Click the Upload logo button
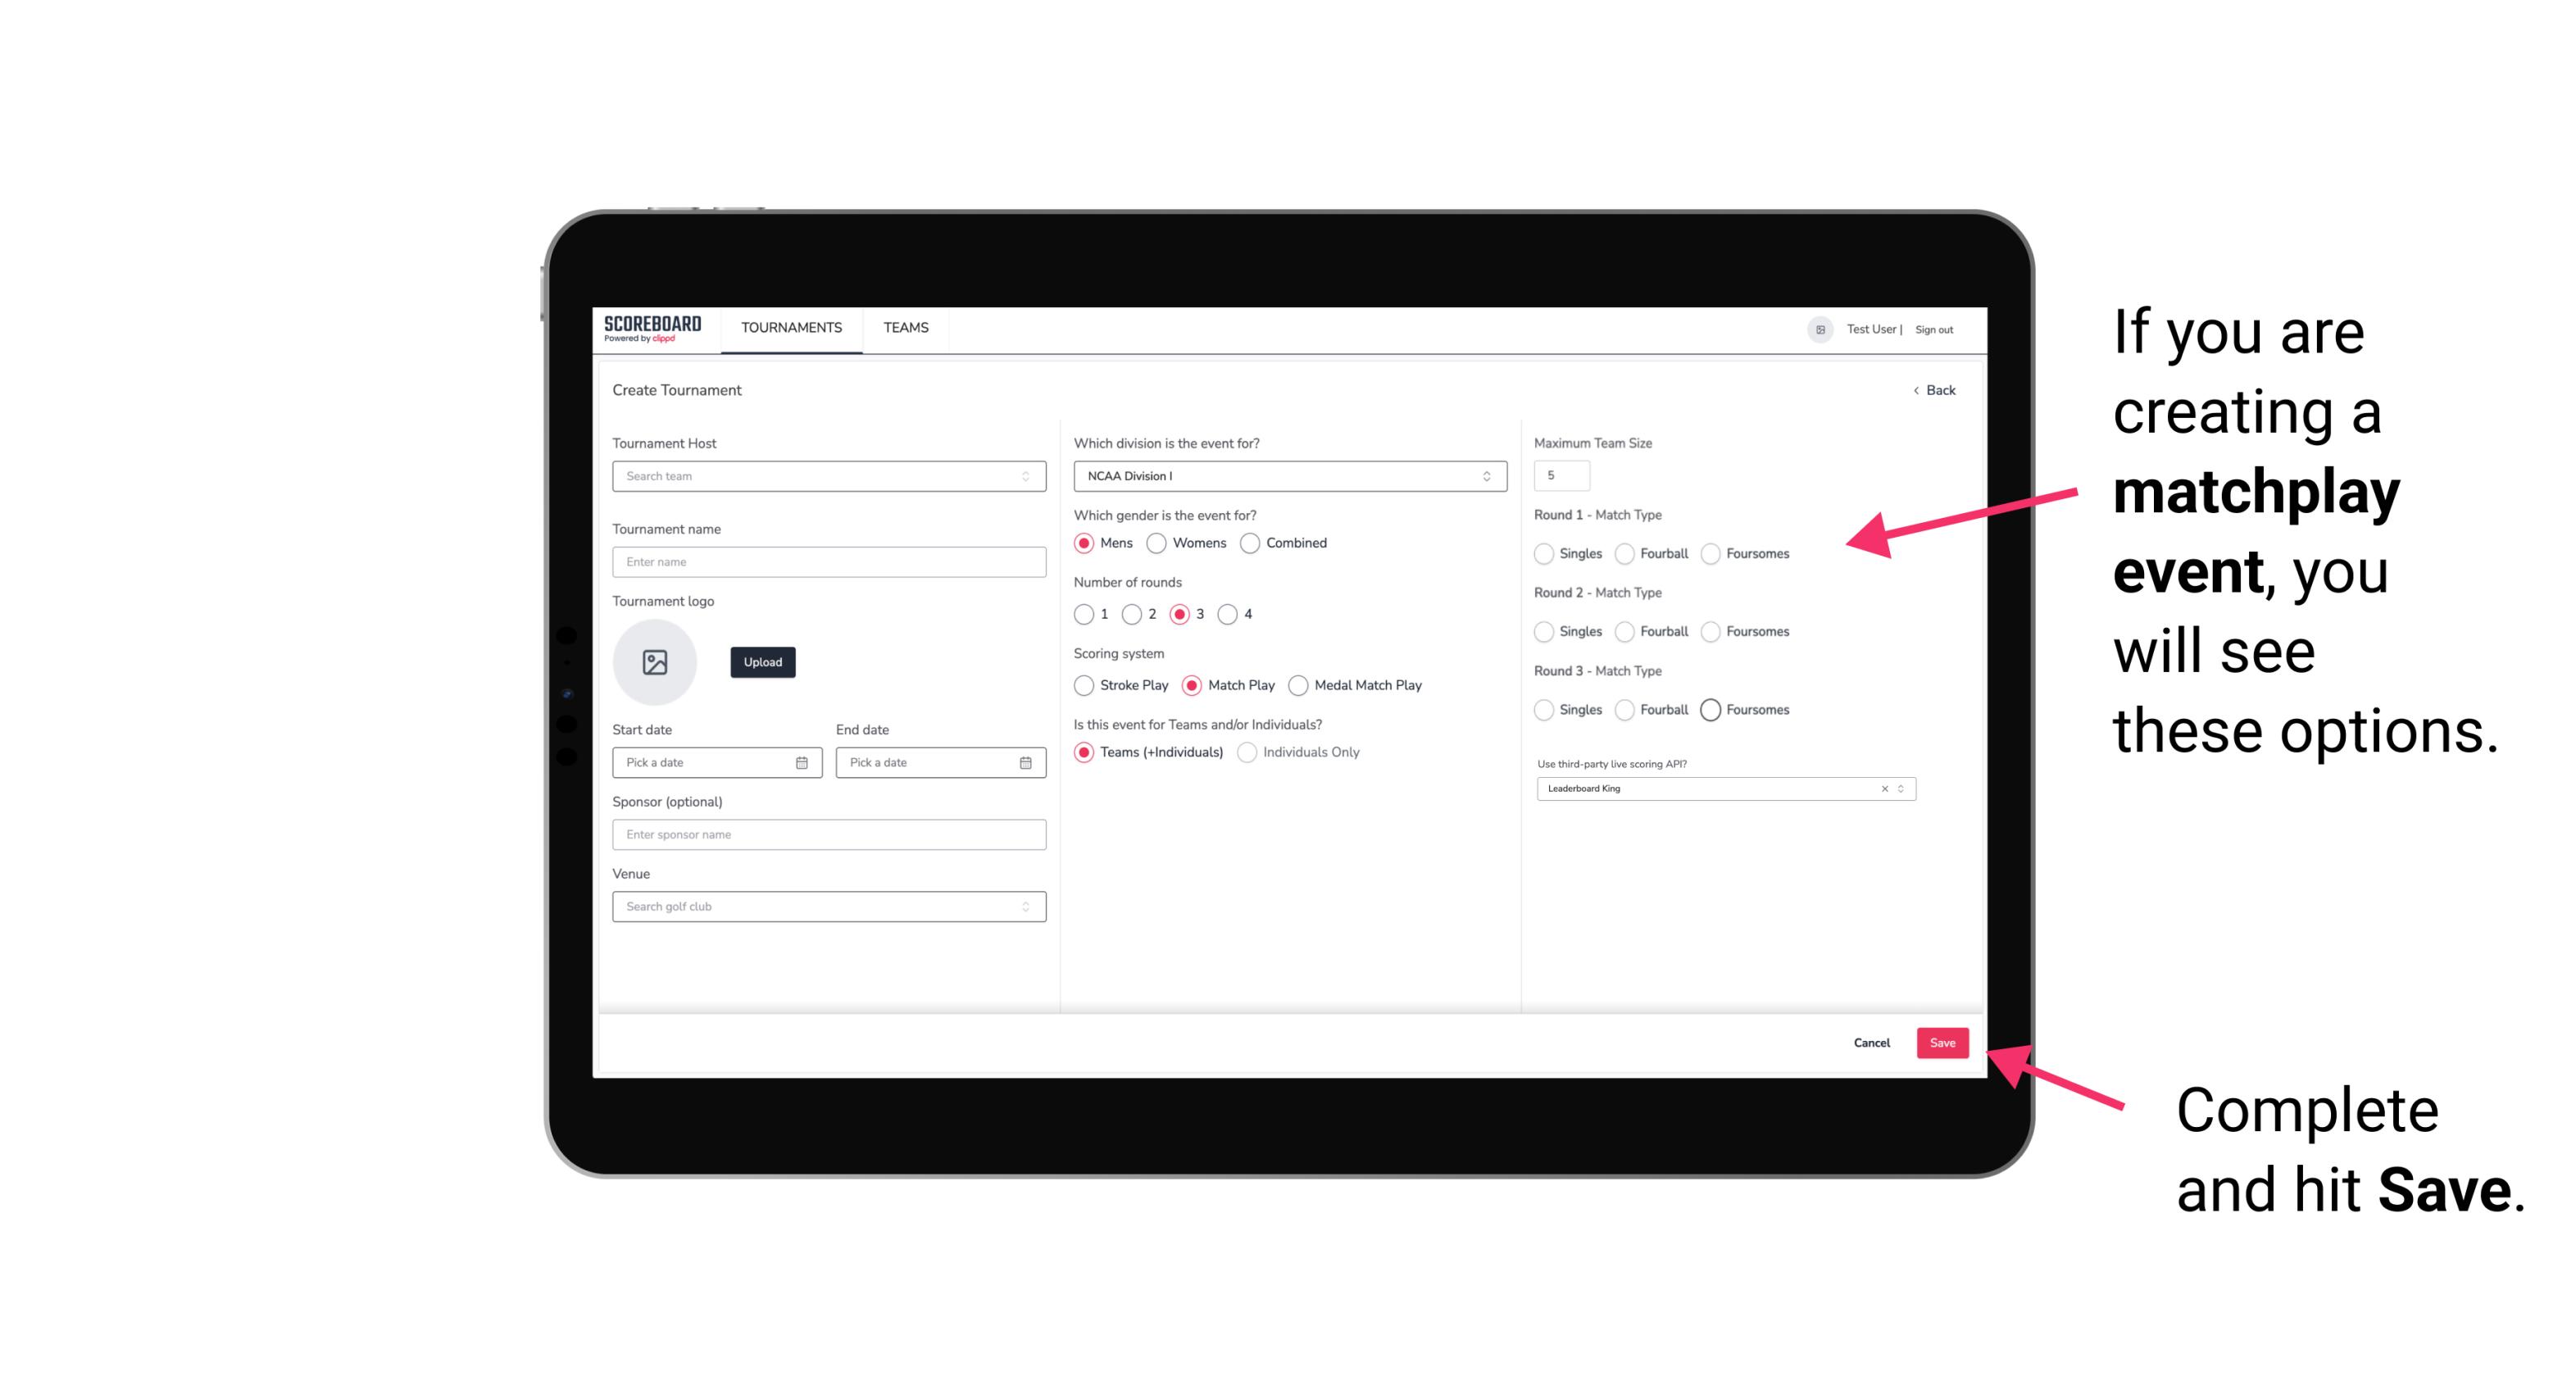The width and height of the screenshot is (2576, 1386). pos(762,662)
